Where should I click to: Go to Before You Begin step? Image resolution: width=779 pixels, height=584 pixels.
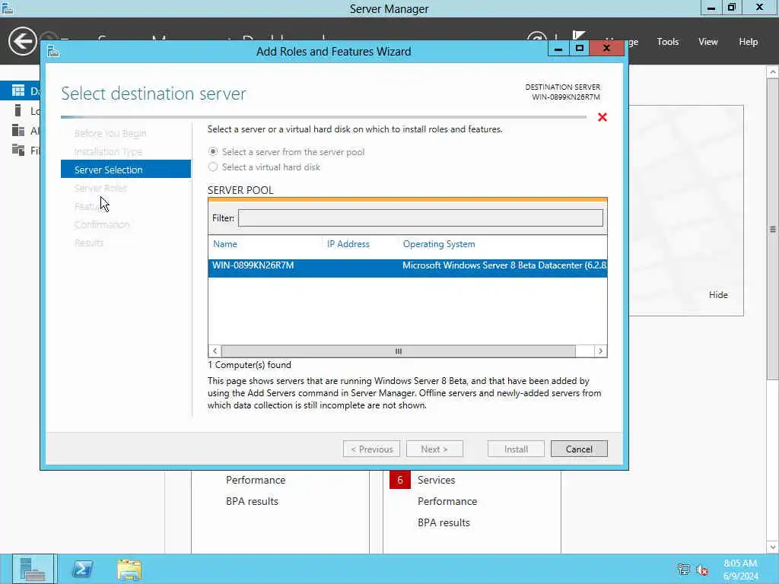[x=110, y=133]
